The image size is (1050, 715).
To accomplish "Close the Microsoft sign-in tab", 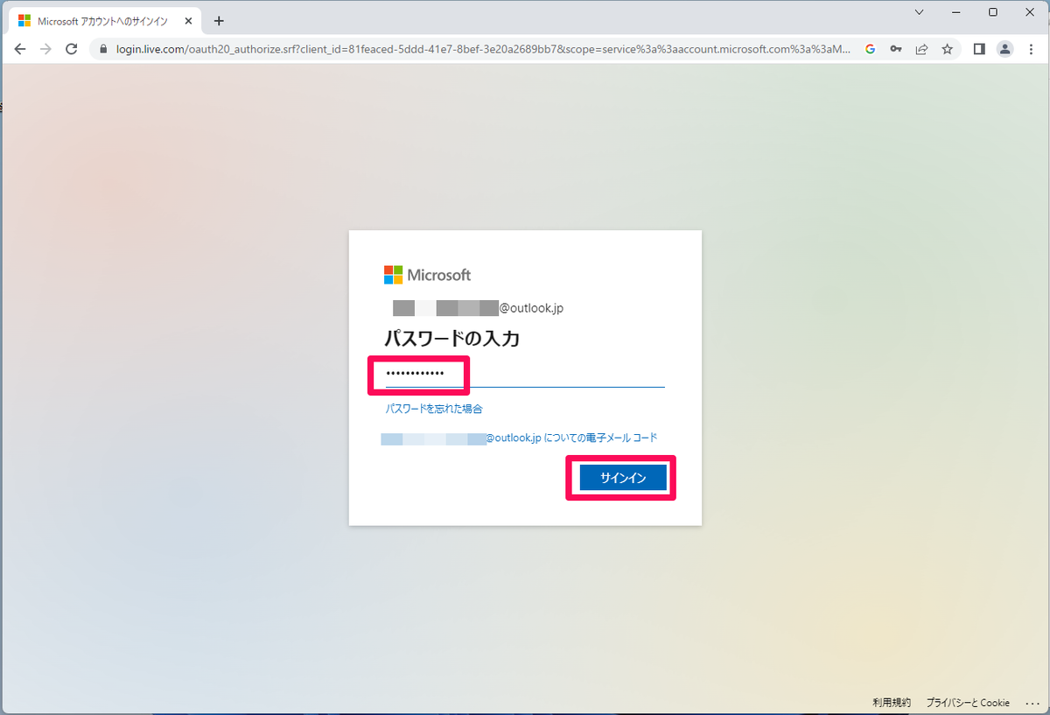I will point(188,21).
